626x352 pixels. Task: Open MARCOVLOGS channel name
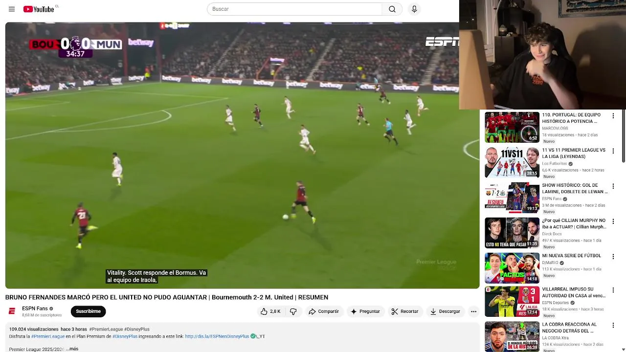555,129
